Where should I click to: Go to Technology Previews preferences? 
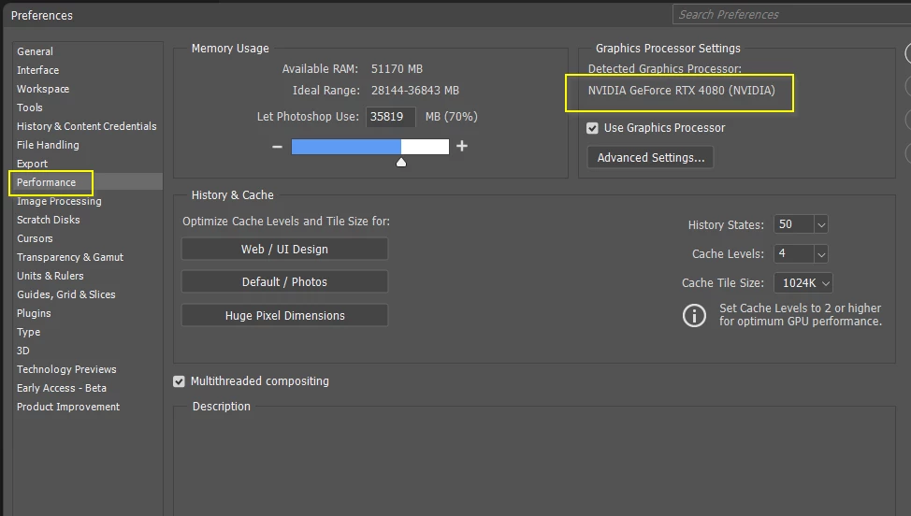coord(66,369)
